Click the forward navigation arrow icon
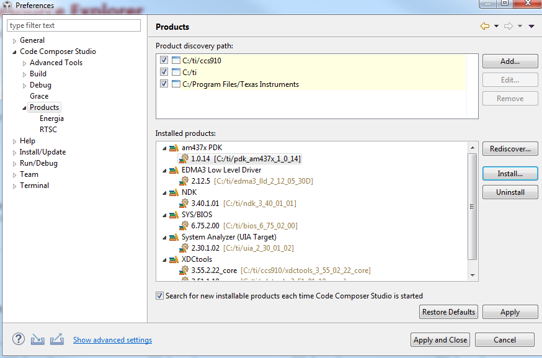The width and height of the screenshot is (542, 358). click(508, 26)
